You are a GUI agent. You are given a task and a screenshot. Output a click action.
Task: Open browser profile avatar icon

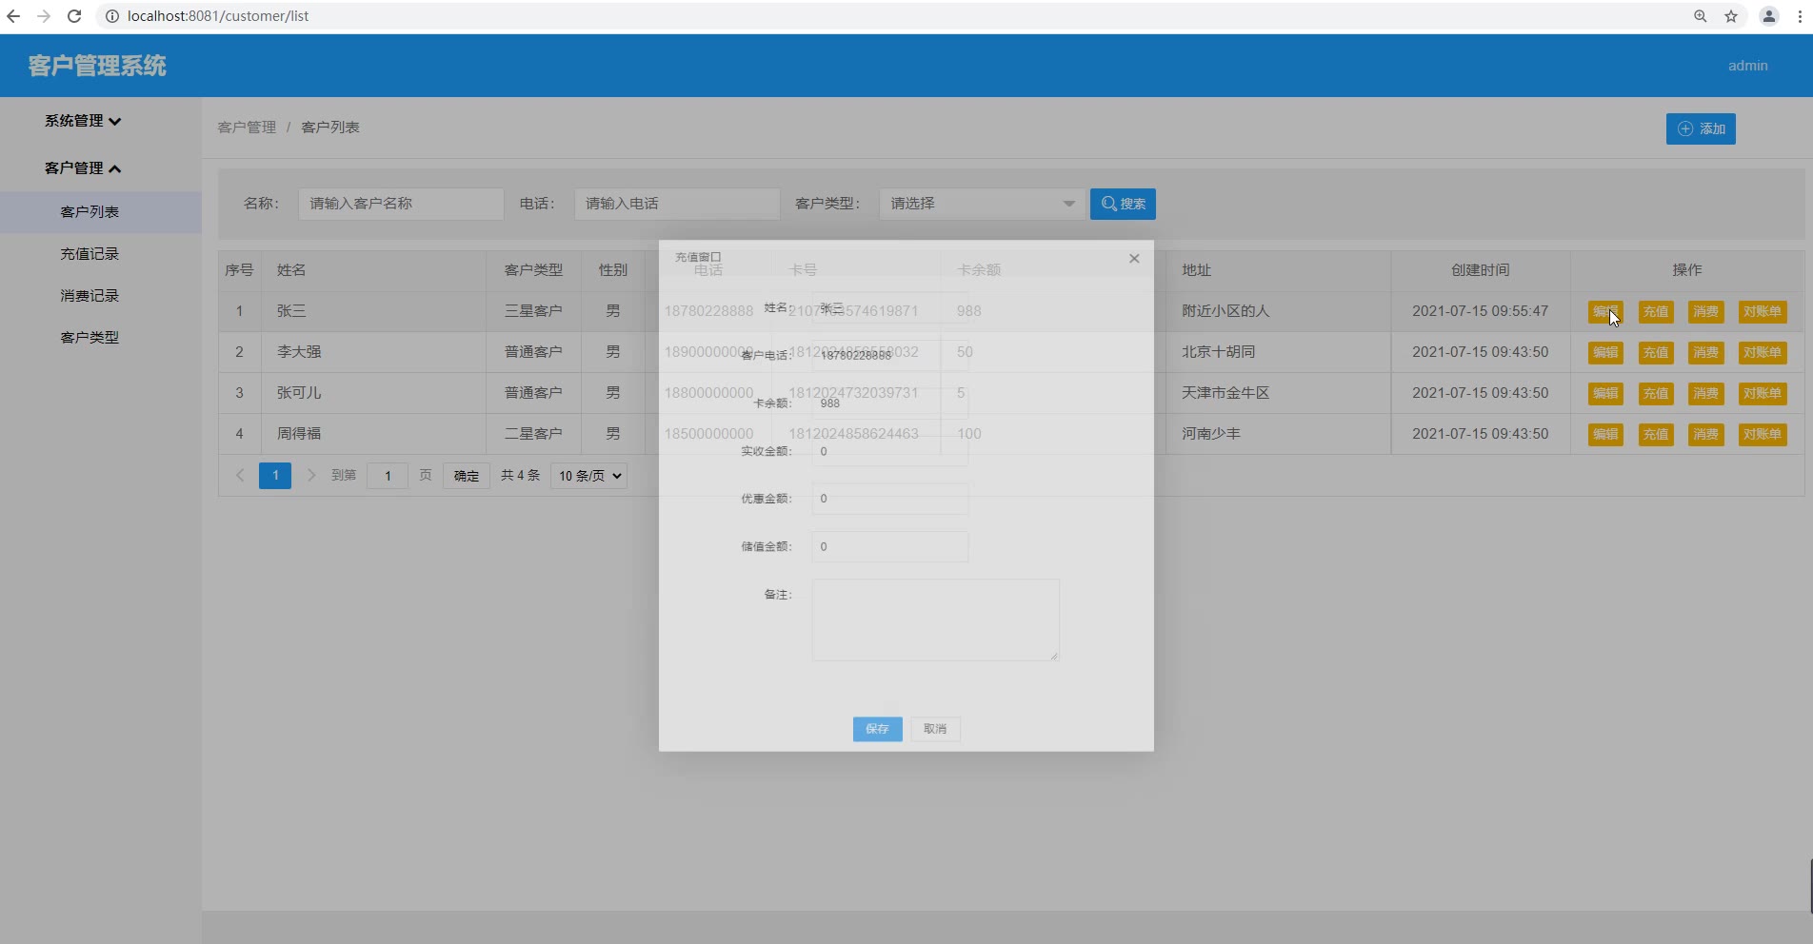pyautogui.click(x=1768, y=16)
